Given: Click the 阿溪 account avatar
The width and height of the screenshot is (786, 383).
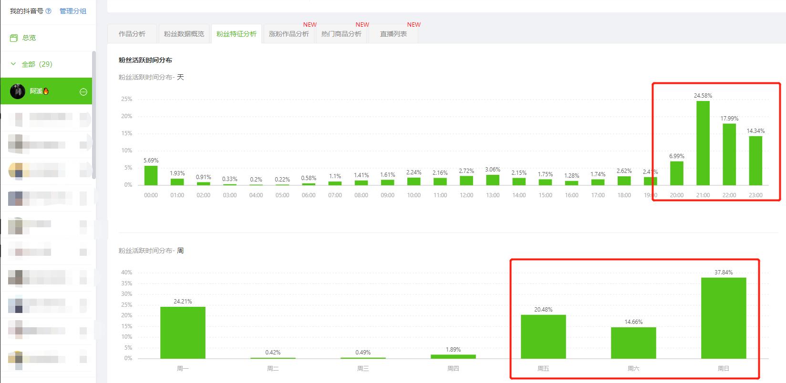Looking at the screenshot, I should pyautogui.click(x=18, y=91).
